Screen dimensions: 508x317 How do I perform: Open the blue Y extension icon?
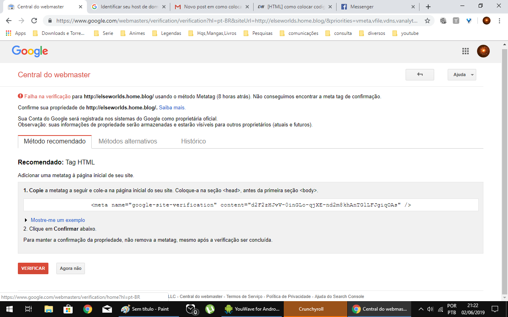[x=469, y=21]
